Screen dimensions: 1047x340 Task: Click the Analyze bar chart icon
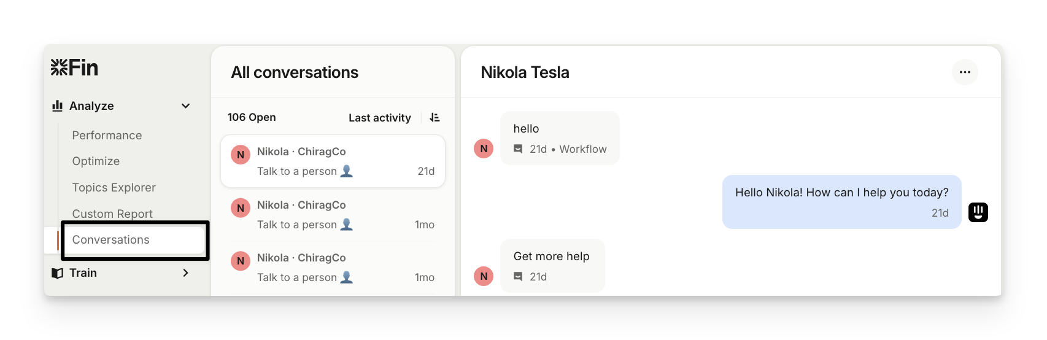58,106
